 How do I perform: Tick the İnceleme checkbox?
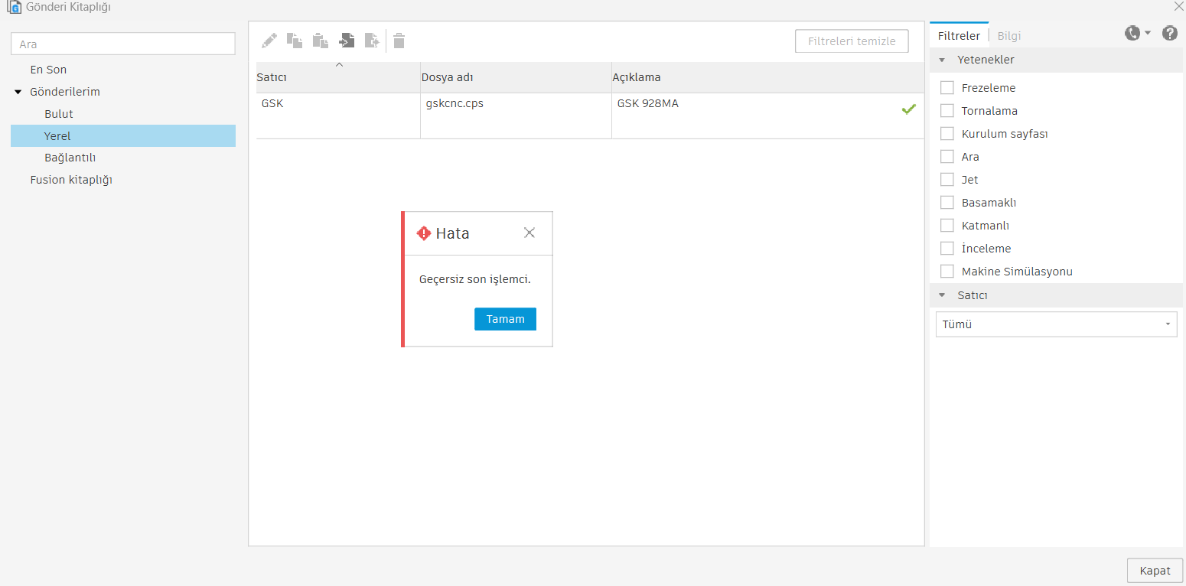(947, 249)
